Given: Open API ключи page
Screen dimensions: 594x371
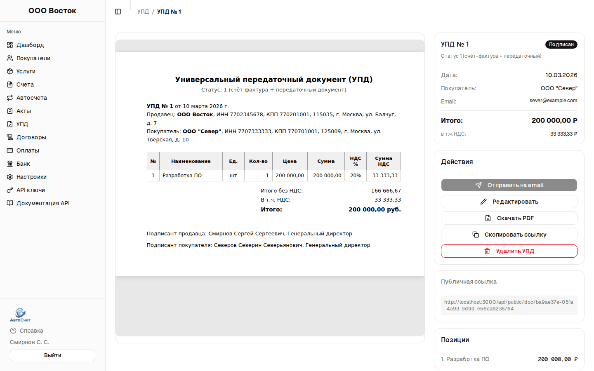Looking at the screenshot, I should pos(52,190).
